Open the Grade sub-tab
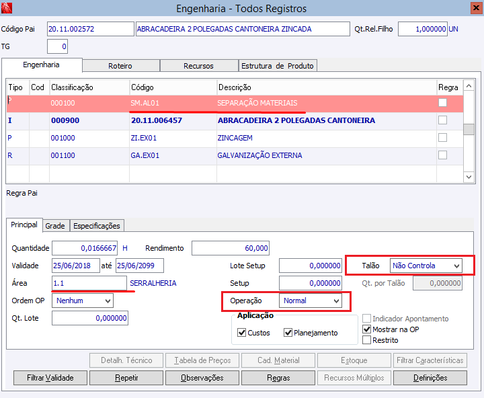Viewport: 484px width, 398px height. (x=55, y=226)
